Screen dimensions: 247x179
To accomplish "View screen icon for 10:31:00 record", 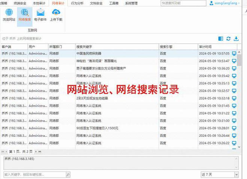I will 234,121.
